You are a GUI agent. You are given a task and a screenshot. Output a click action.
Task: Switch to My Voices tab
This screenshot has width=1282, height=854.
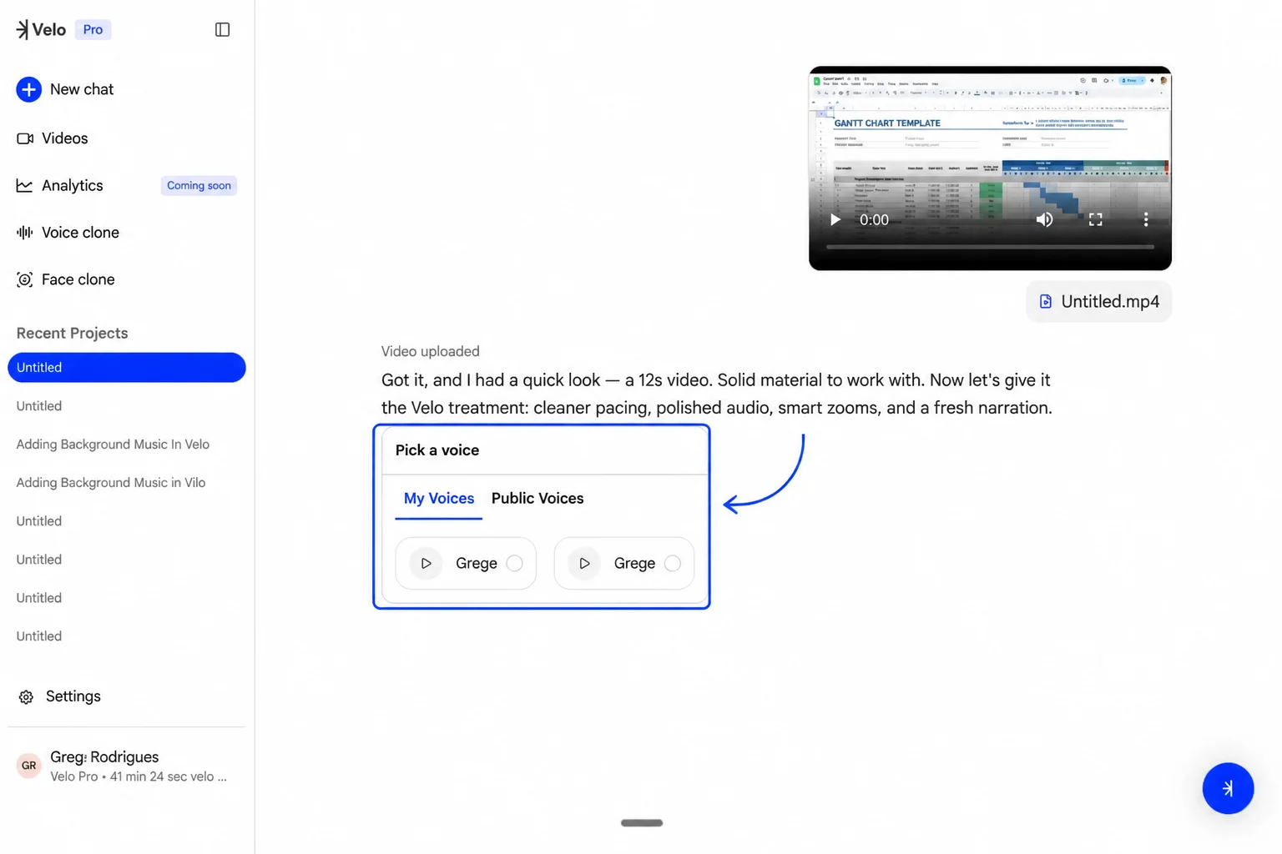point(439,499)
